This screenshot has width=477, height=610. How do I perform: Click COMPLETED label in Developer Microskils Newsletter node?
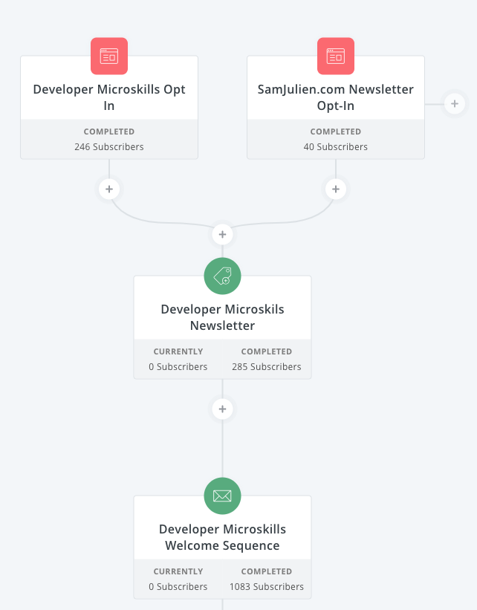(x=267, y=351)
